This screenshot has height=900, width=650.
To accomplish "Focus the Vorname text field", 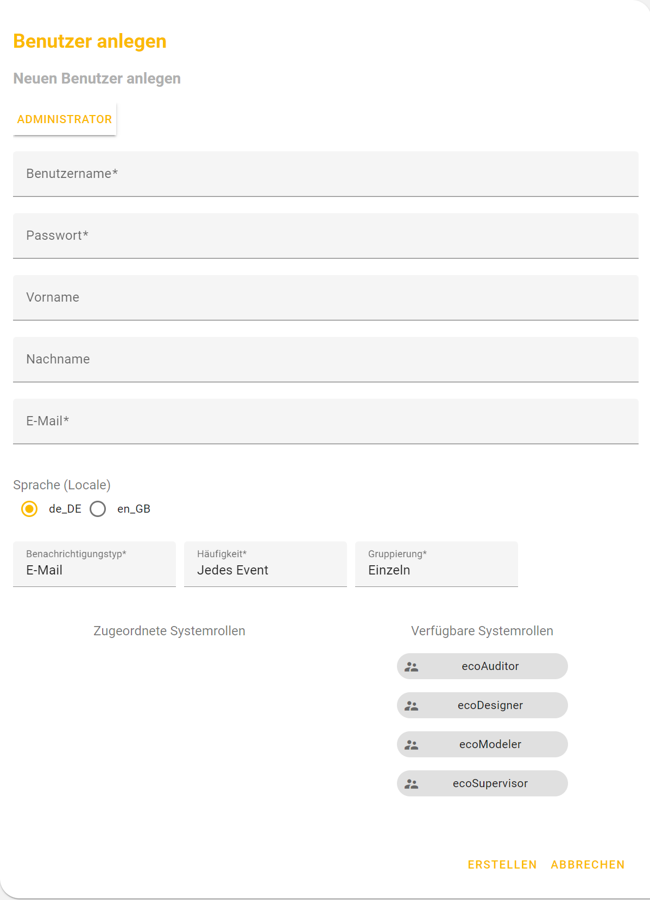I will pyautogui.click(x=325, y=298).
